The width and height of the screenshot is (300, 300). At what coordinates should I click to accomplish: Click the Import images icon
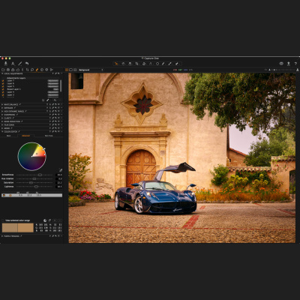[x=5, y=64]
